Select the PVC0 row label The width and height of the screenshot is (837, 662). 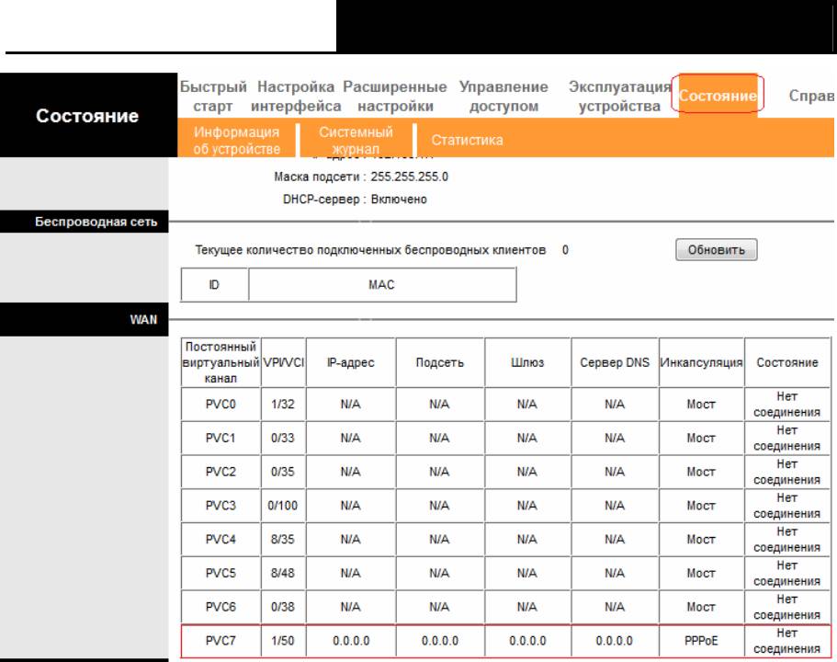pos(221,404)
